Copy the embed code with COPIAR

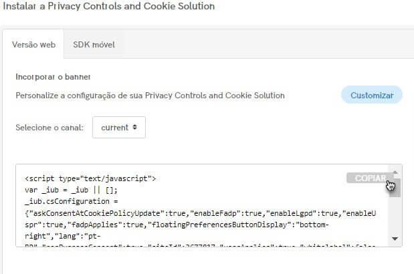[x=371, y=178]
